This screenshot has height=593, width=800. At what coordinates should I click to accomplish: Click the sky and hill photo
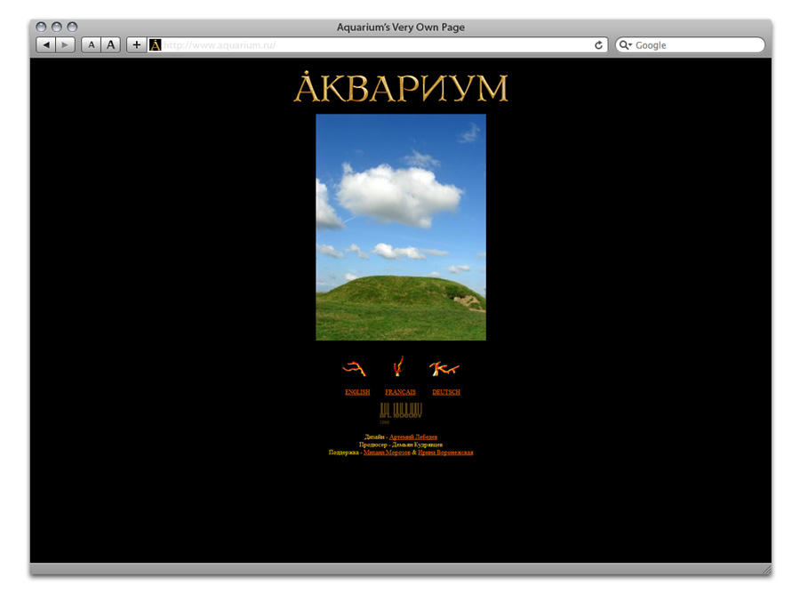[400, 227]
